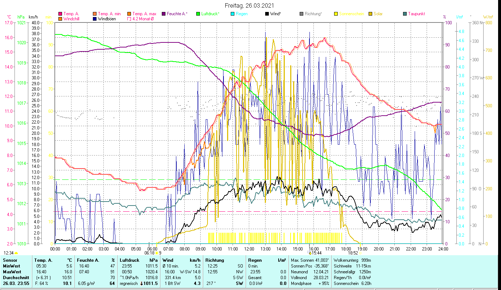This screenshot has height=290, width=501.
Task: Click the Temp. A. min legend label
Action: (109, 14)
